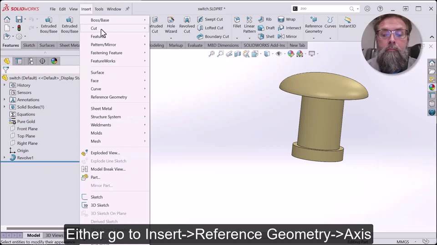Click the New document icon
Viewport: 437px width, 245px height.
[x=7, y=28]
